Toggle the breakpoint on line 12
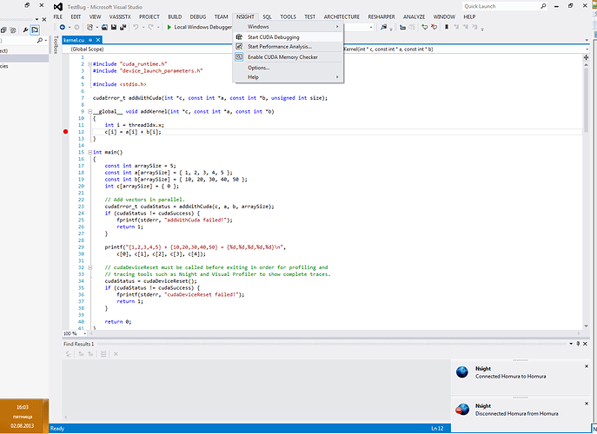This screenshot has height=434, width=597. (65, 132)
